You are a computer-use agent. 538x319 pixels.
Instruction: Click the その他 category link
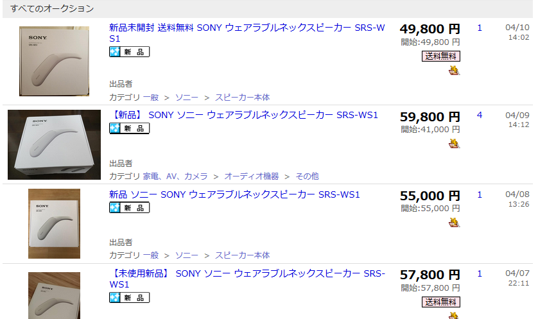tap(307, 177)
